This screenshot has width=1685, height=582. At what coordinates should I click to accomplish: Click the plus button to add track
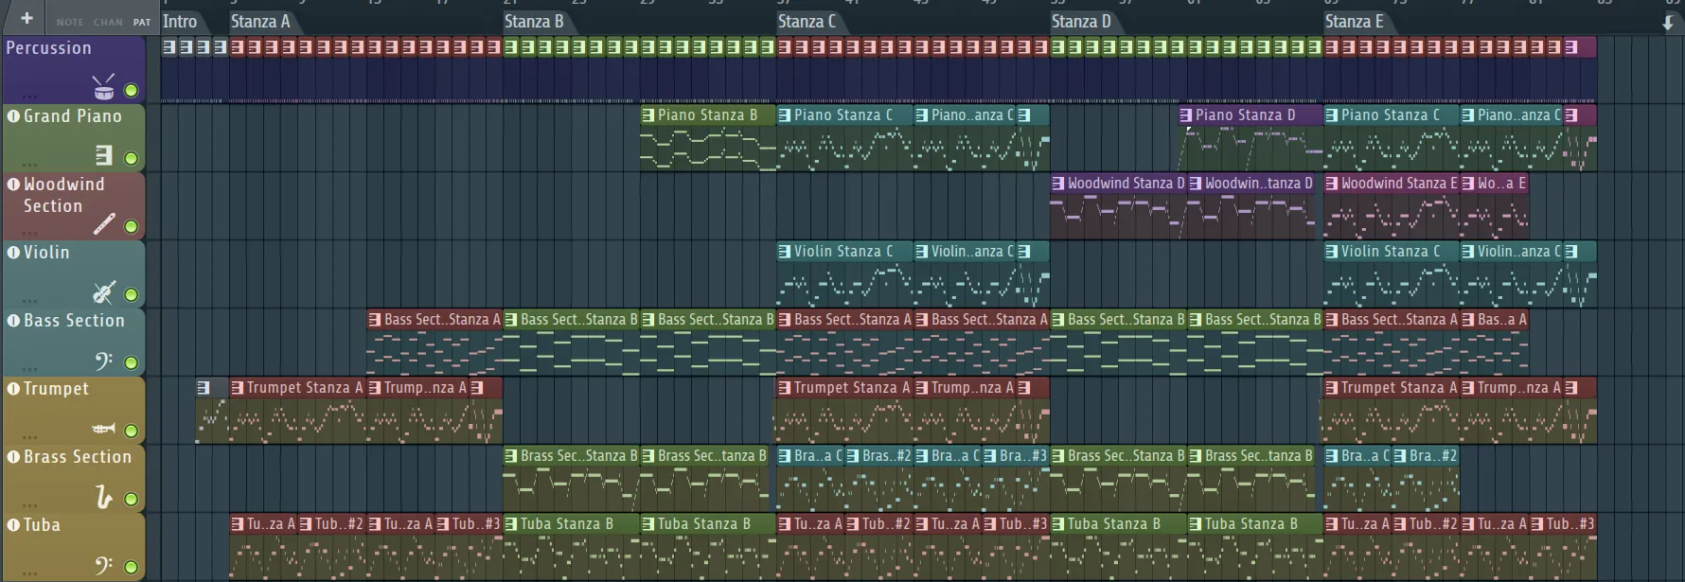point(27,19)
